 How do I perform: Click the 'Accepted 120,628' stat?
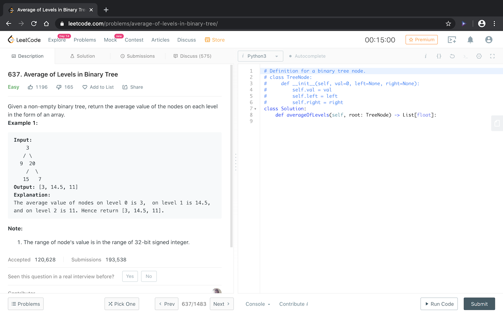point(32,259)
